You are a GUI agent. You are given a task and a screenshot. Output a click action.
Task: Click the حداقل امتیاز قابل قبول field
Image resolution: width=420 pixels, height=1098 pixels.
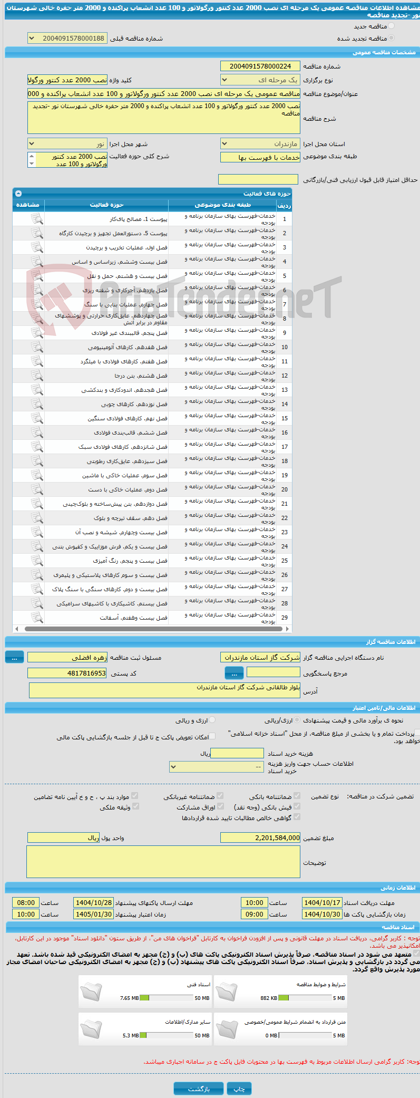pyautogui.click(x=258, y=180)
